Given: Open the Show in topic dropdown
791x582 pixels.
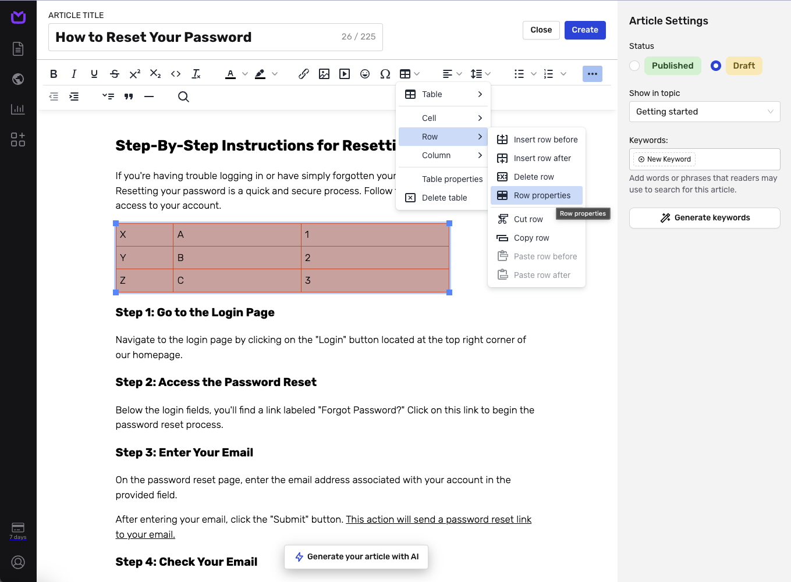Looking at the screenshot, I should coord(704,112).
